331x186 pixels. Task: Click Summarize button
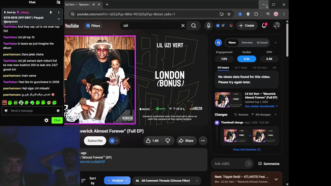269,164
